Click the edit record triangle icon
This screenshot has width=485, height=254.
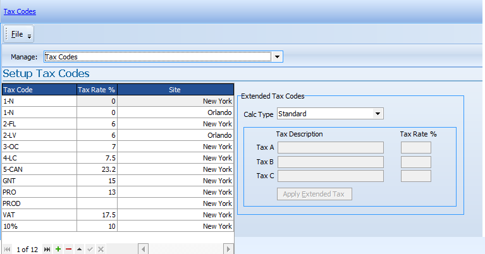(79, 250)
